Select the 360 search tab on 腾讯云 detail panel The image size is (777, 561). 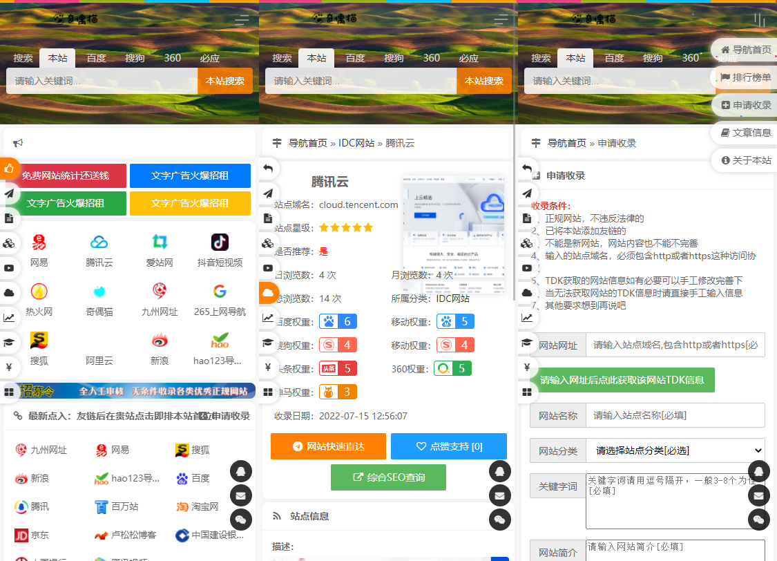tap(431, 58)
